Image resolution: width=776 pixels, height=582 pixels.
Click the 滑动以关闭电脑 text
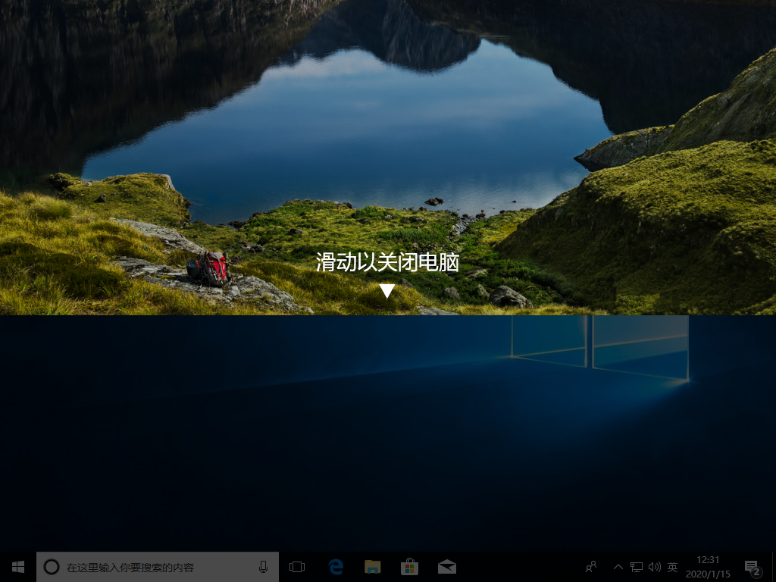[x=388, y=263]
